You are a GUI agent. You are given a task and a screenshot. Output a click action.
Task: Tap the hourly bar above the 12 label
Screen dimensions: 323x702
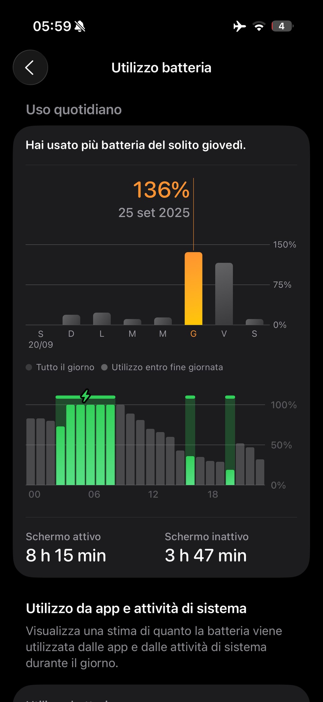151,457
